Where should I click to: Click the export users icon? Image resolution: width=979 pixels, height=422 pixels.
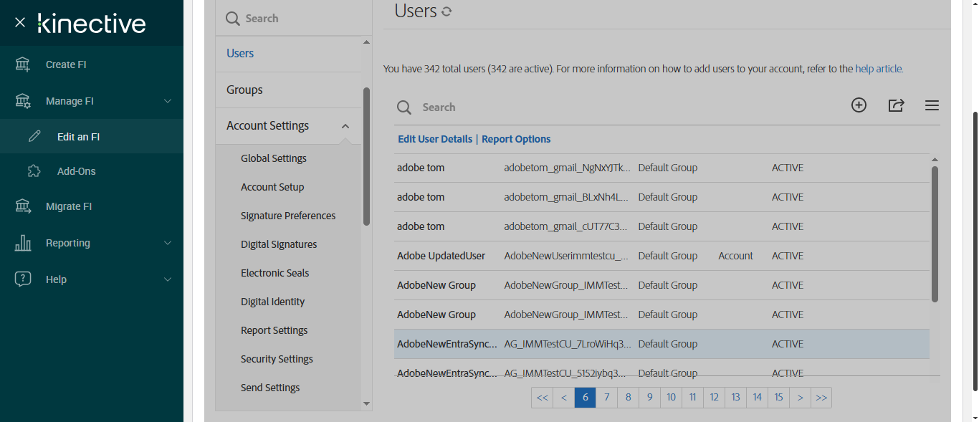[x=896, y=105]
